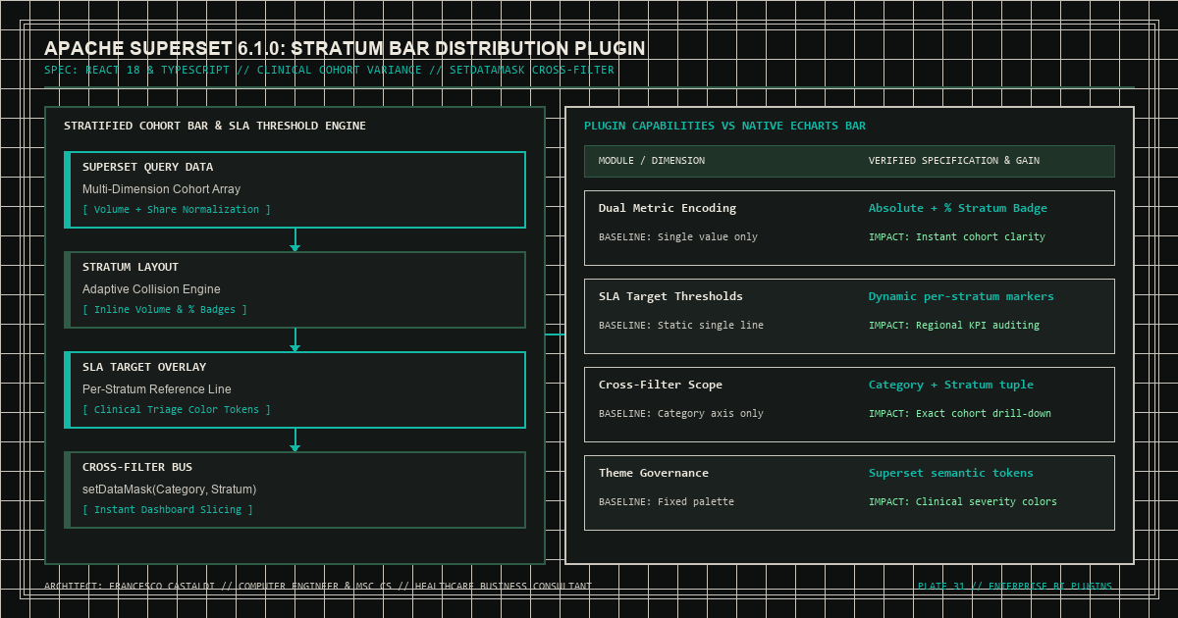
Task: Select the 'SLA Target Thresholds' row title
Action: tap(670, 296)
